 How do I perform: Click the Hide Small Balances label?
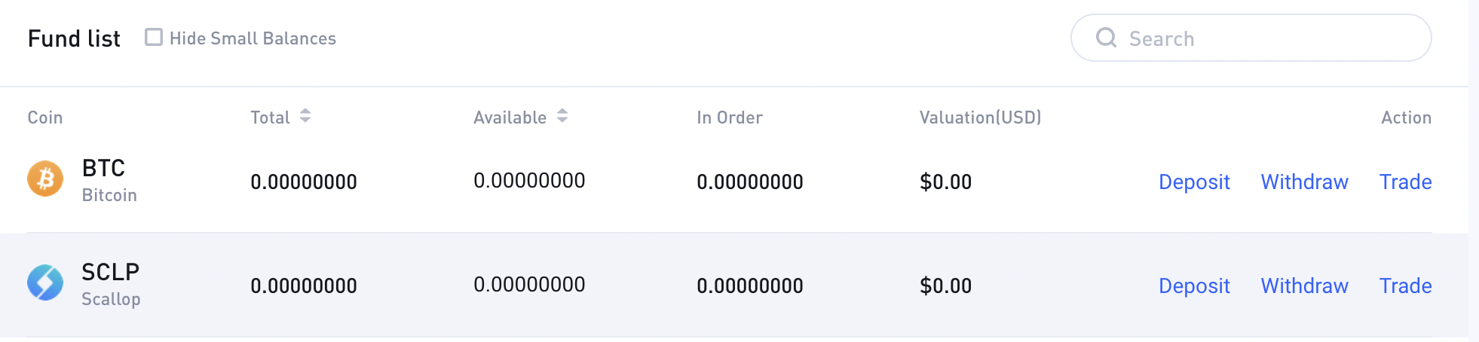click(253, 38)
